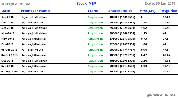The image size is (178, 98).
Task: Click the Trans column header
Action: [93, 11]
